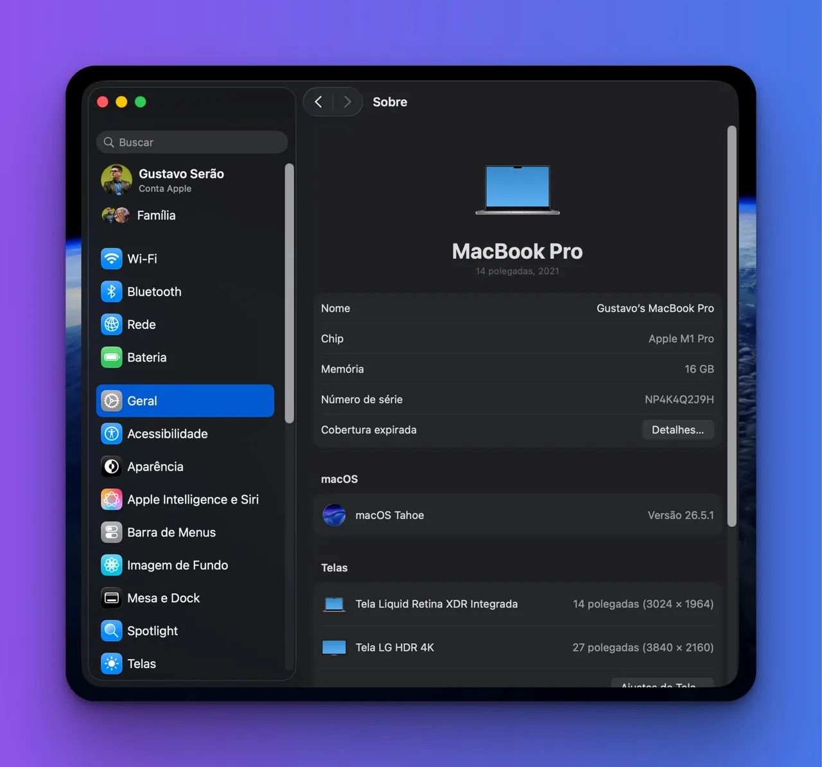The width and height of the screenshot is (822, 767).
Task: Click the name Gustavo's MacBook Pro
Action: (655, 308)
